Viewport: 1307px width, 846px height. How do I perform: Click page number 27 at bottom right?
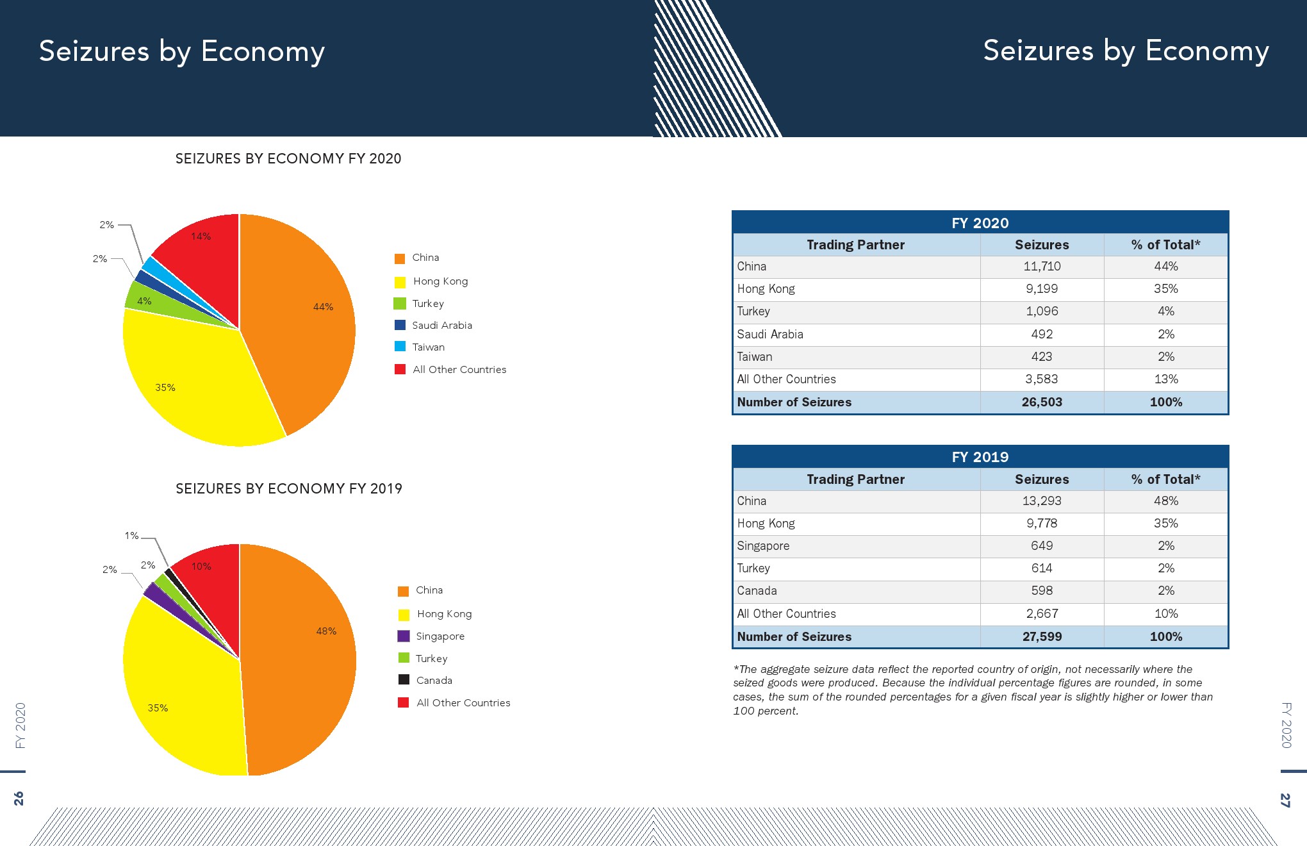click(x=1285, y=800)
